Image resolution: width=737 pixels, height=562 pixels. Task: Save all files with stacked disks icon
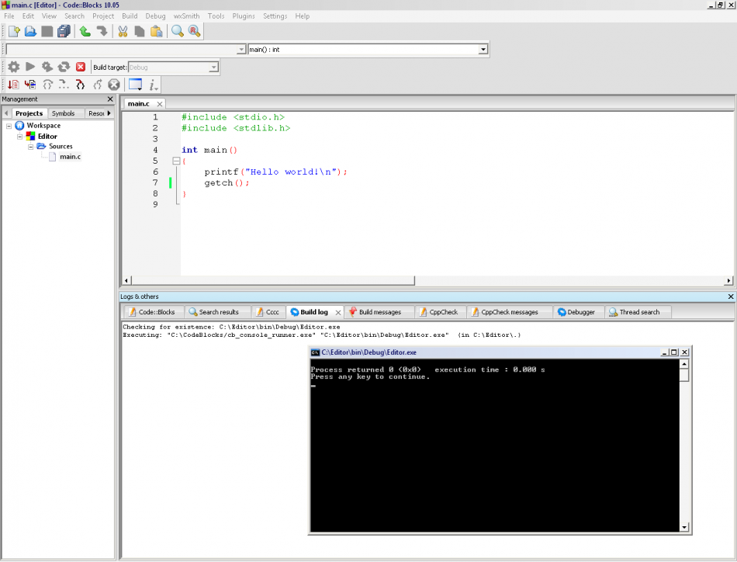click(64, 32)
